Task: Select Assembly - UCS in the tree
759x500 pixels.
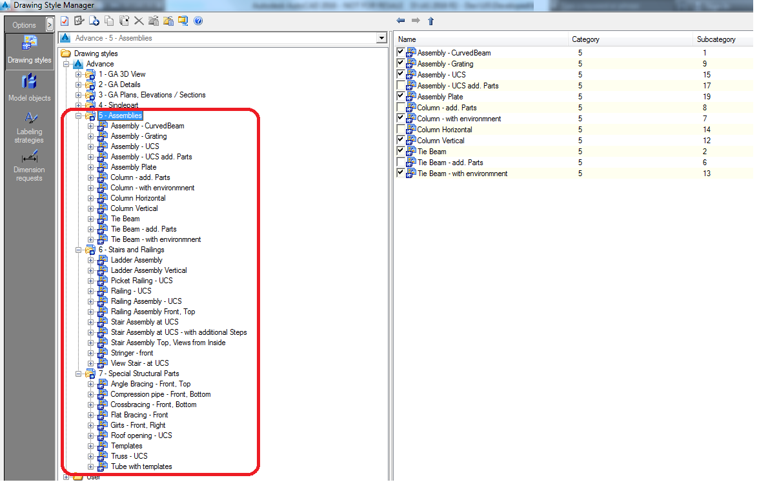Action: point(135,146)
